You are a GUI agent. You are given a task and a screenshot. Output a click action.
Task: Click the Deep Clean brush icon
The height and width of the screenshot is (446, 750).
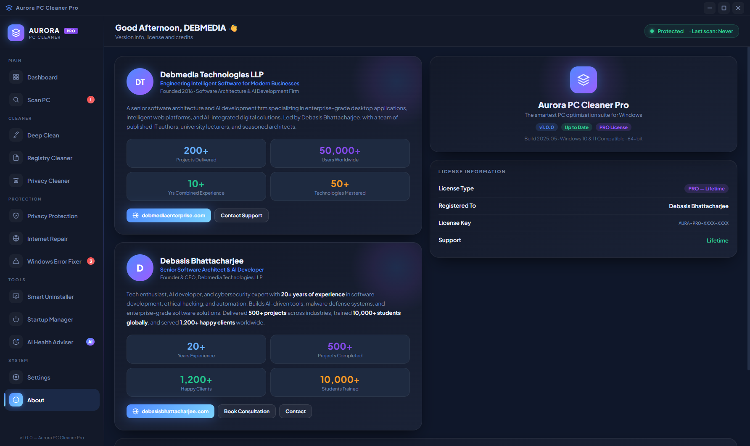pyautogui.click(x=16, y=135)
